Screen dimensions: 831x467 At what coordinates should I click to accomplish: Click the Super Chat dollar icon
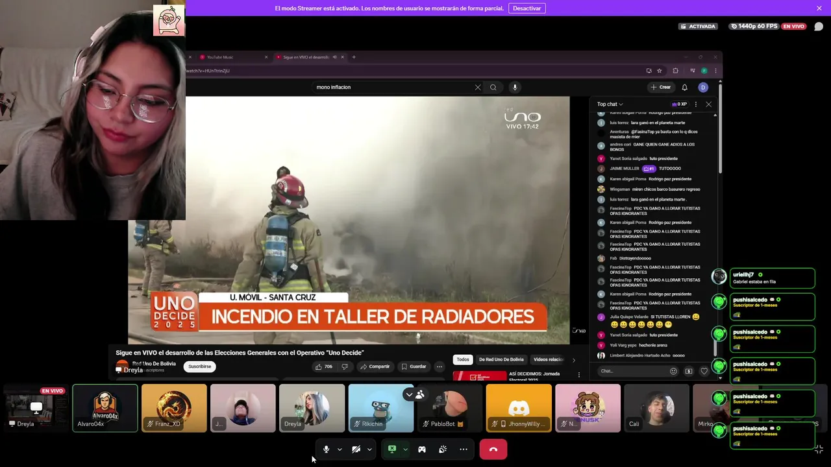tap(688, 371)
